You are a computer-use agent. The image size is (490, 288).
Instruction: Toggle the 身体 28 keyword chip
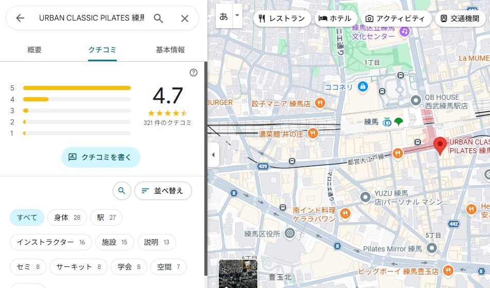click(67, 218)
